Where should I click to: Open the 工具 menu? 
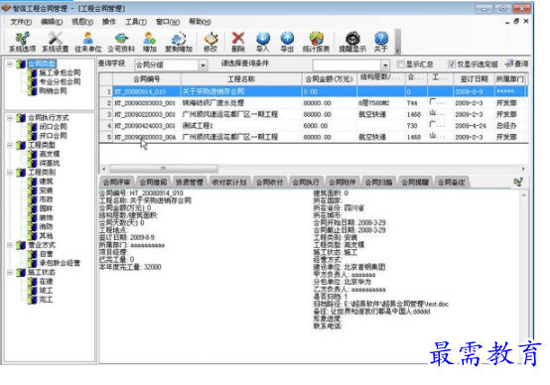tap(136, 22)
